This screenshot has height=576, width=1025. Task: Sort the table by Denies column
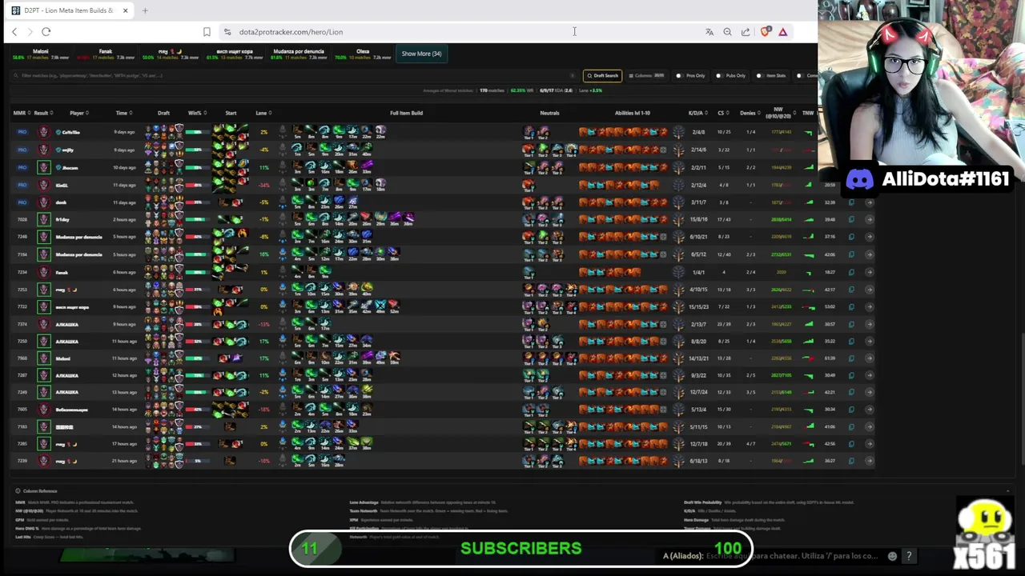pyautogui.click(x=750, y=113)
